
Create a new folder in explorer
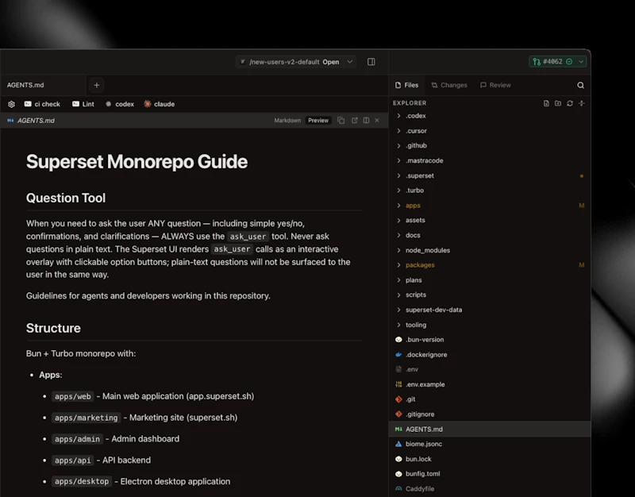[x=558, y=103]
